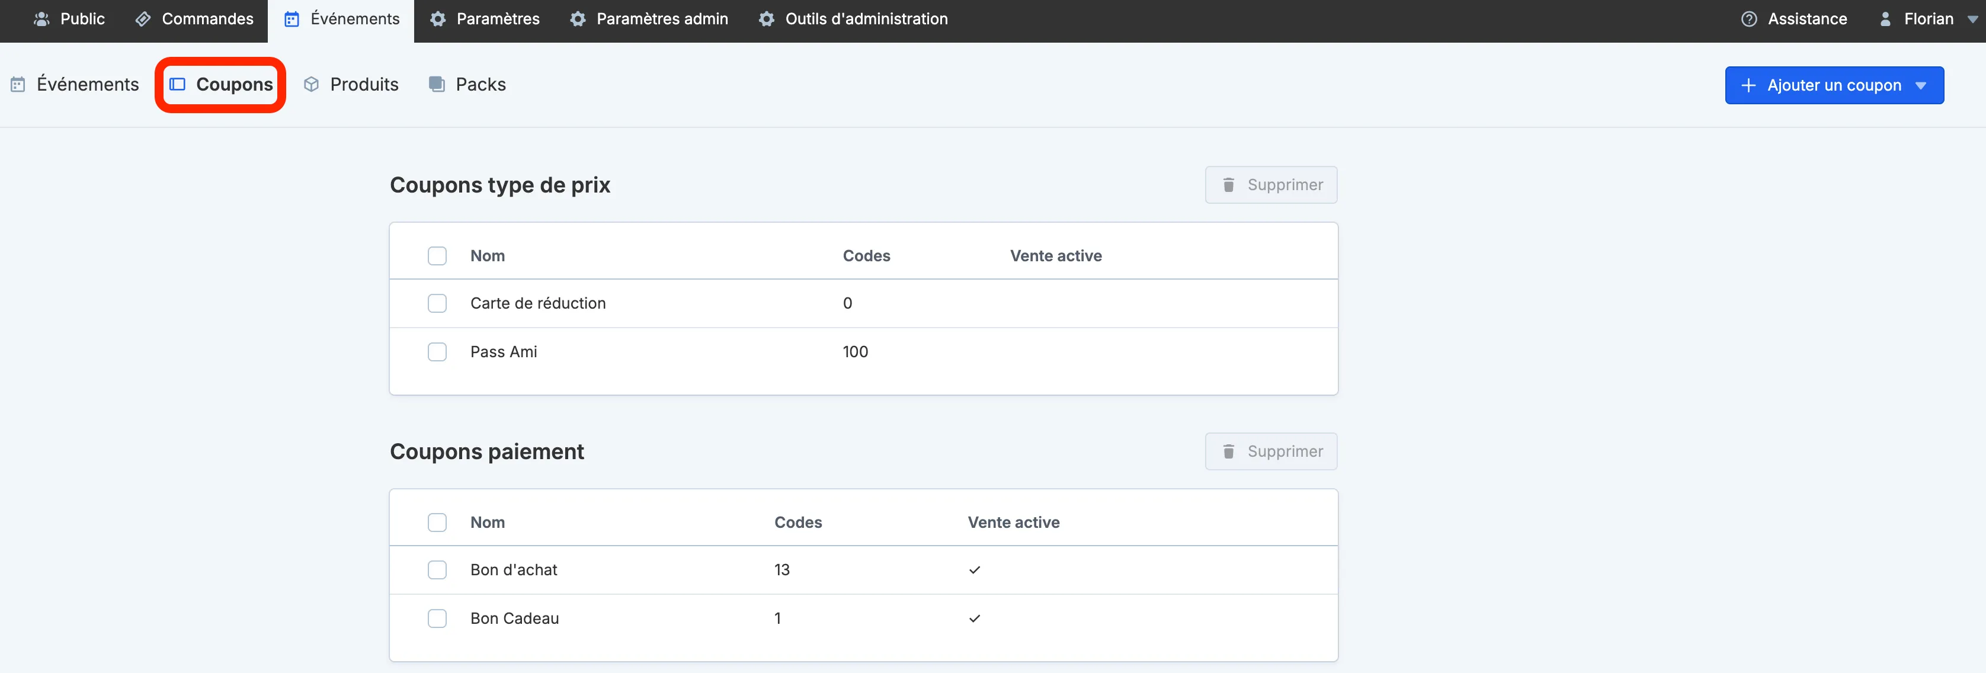Open the Coupons sub-tab
Image resolution: width=1986 pixels, height=673 pixels.
pyautogui.click(x=221, y=85)
